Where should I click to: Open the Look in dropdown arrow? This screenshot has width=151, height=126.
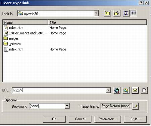[96, 13]
